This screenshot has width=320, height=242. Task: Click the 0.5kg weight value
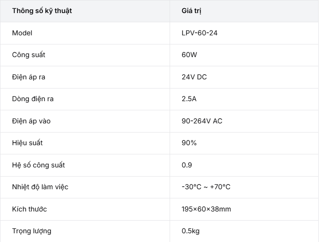[191, 231]
